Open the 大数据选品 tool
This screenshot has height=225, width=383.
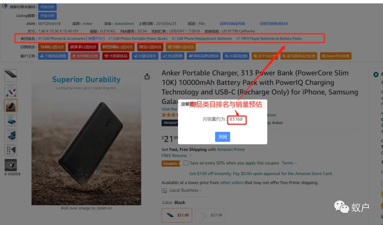(x=116, y=56)
